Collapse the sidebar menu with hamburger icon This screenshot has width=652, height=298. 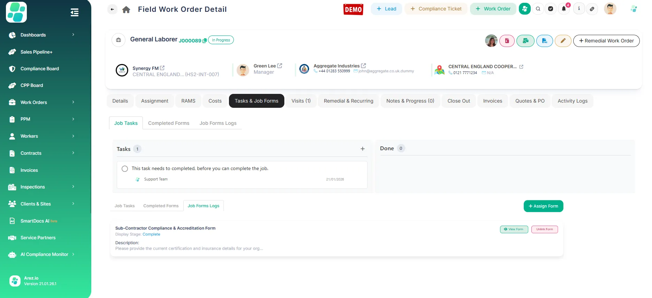point(74,13)
